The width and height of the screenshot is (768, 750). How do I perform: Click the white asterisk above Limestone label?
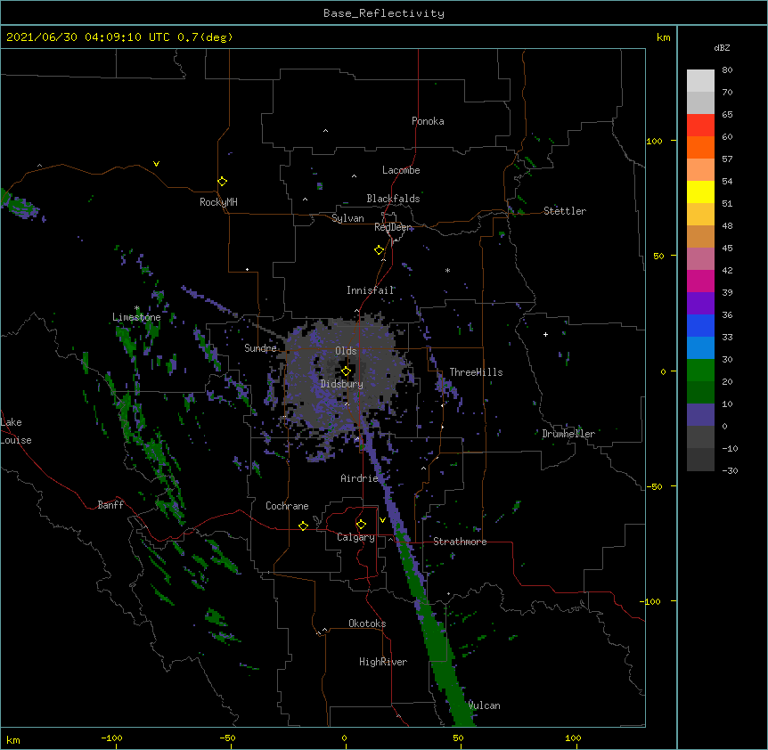(137, 308)
